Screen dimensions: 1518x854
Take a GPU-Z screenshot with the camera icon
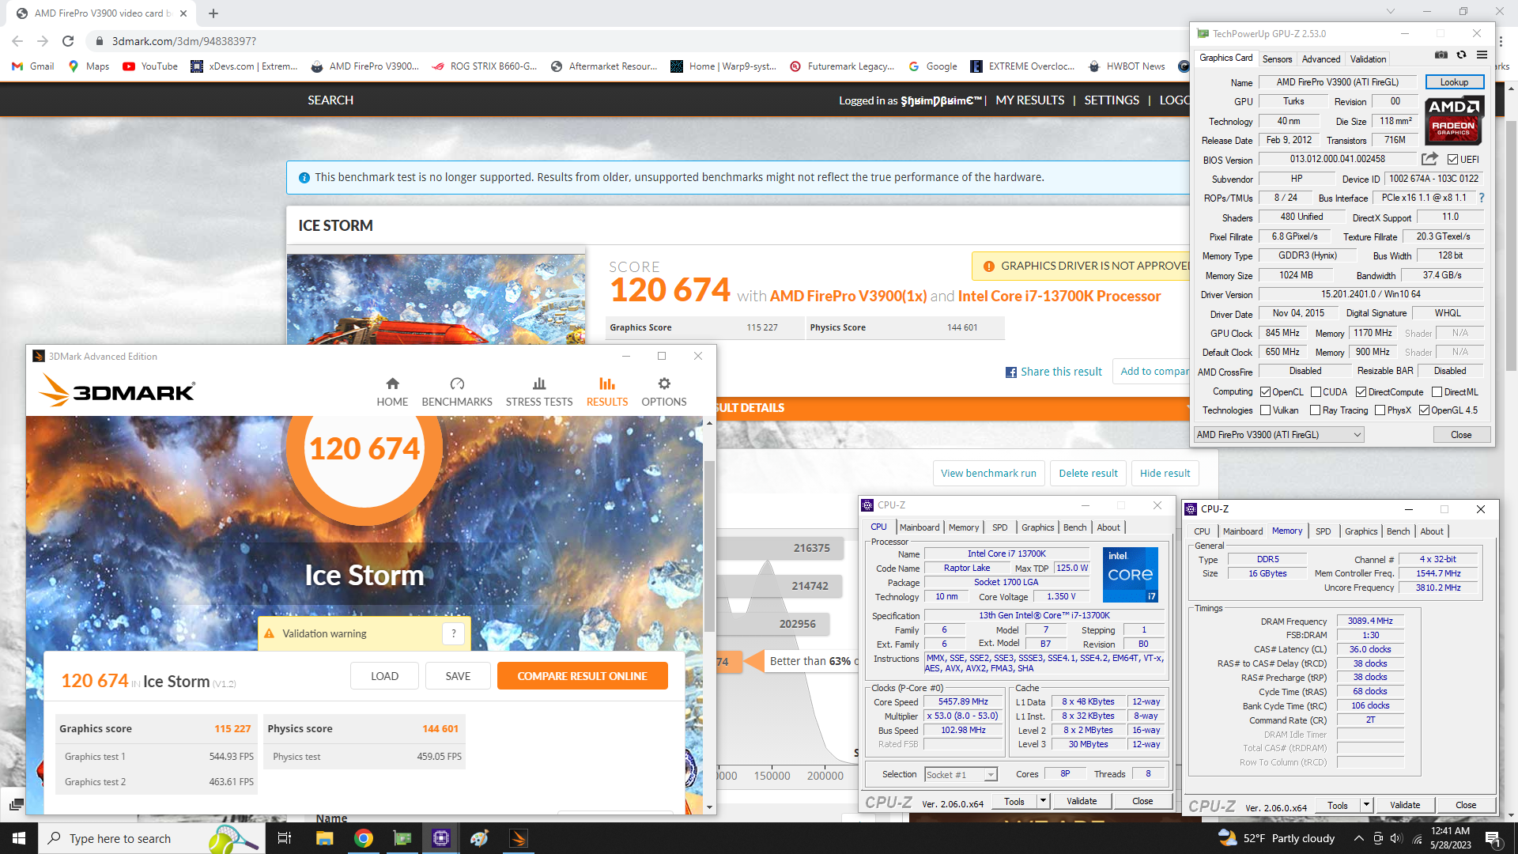coord(1441,55)
